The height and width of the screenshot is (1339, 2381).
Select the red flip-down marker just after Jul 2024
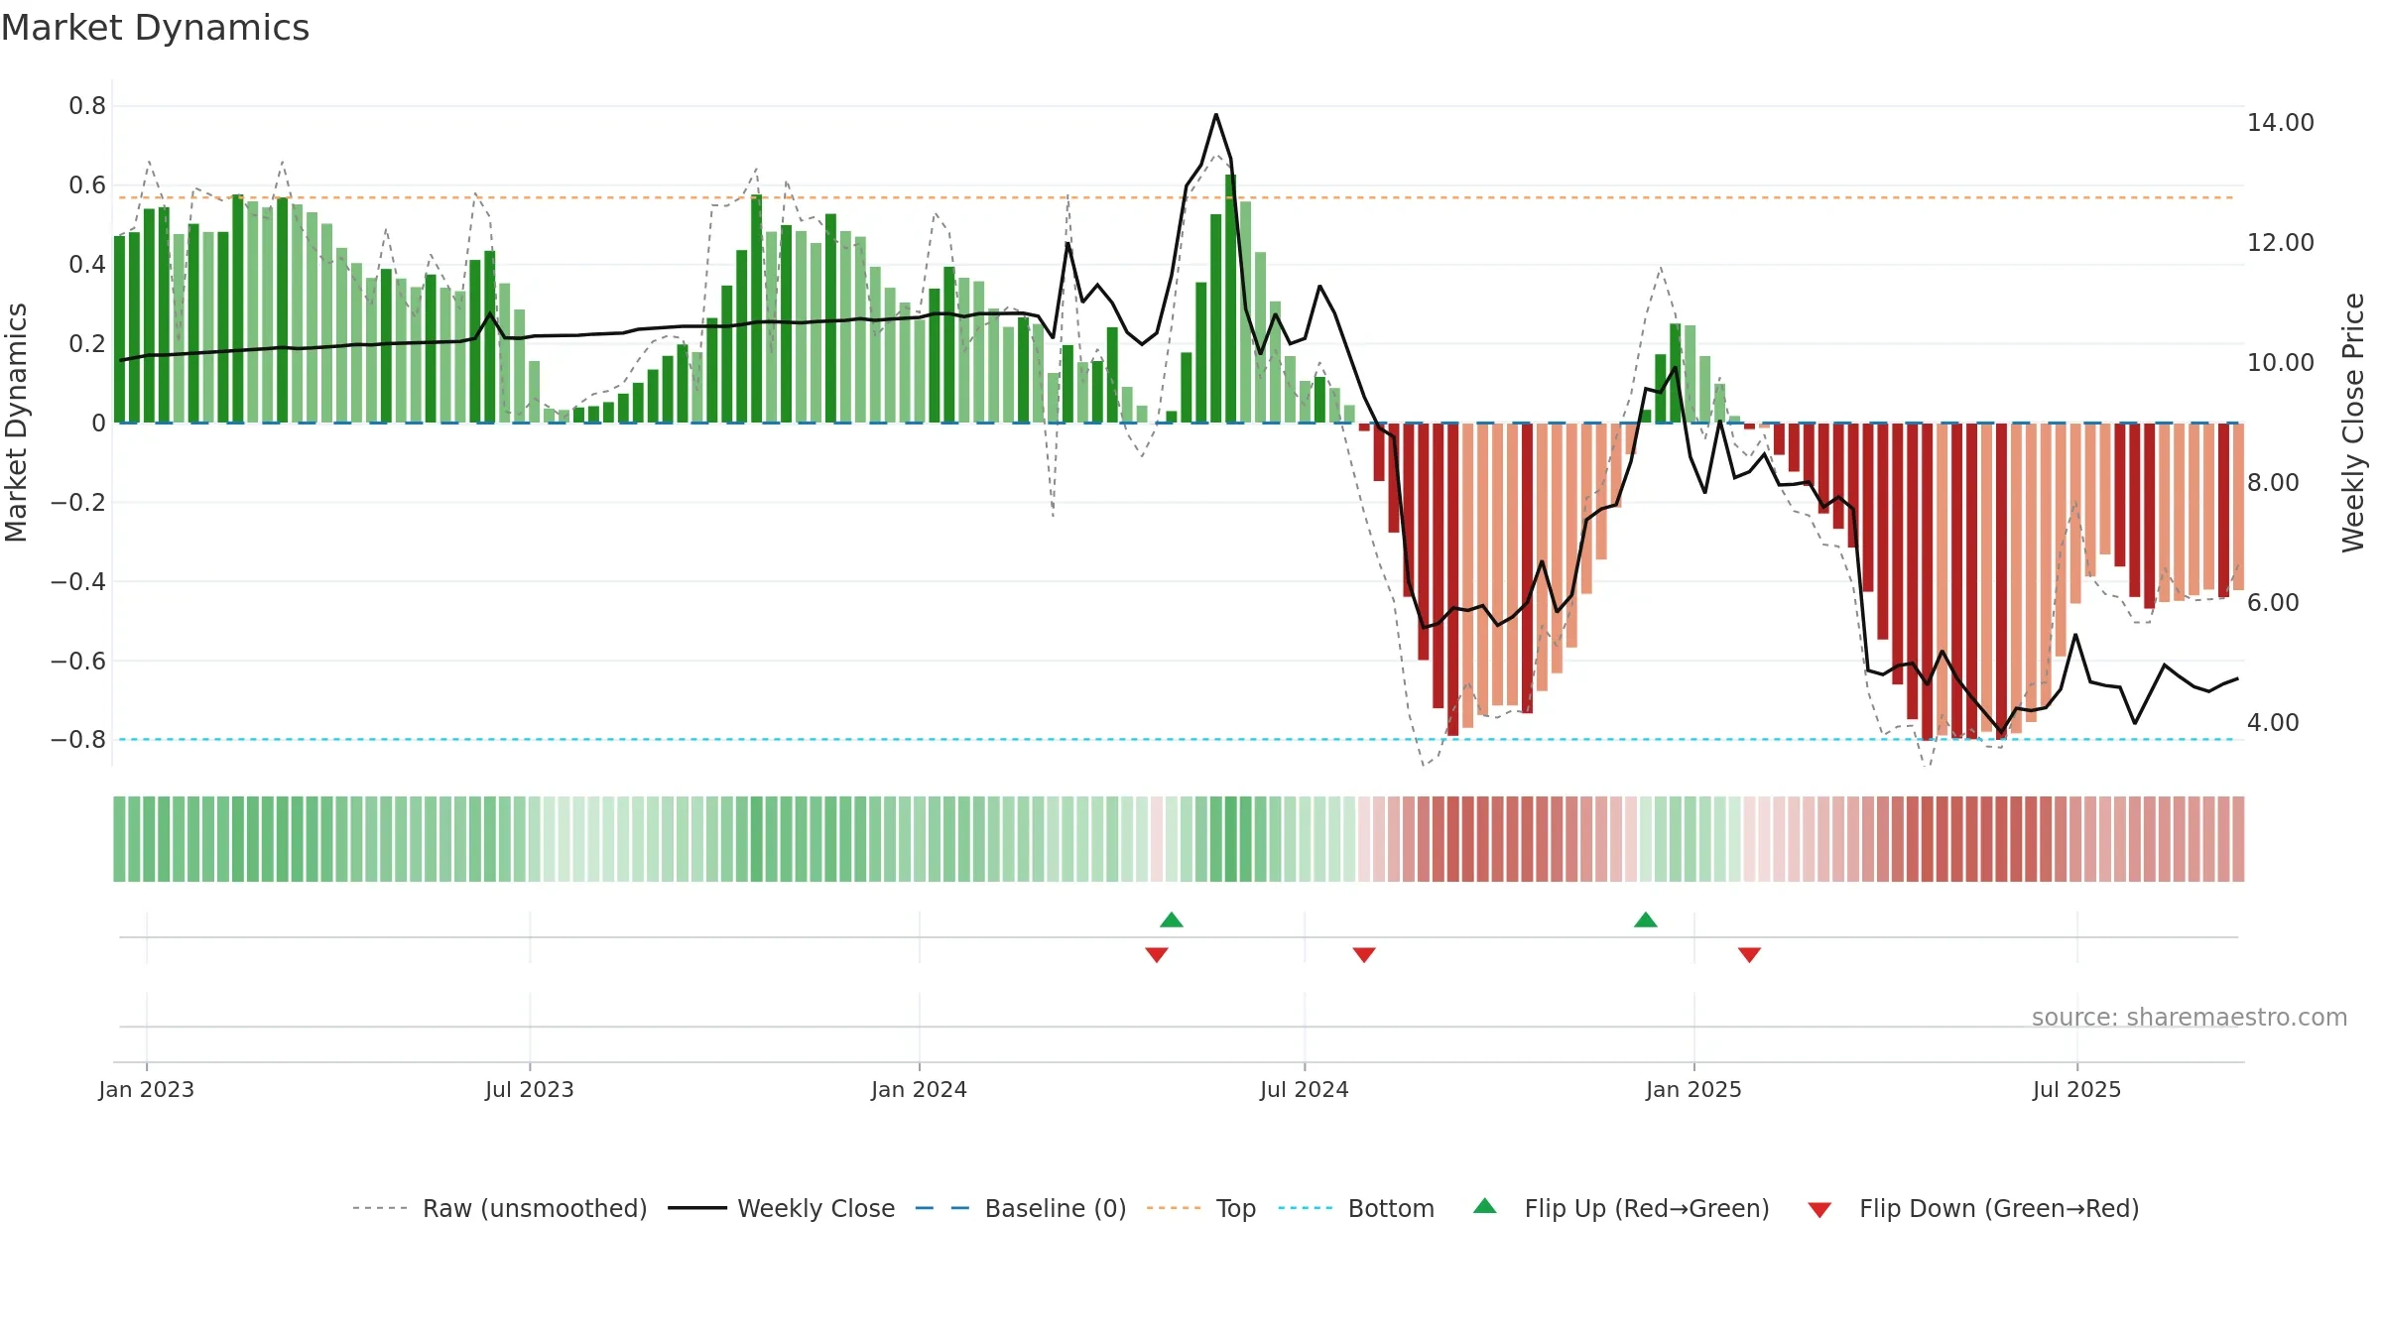(x=1364, y=954)
